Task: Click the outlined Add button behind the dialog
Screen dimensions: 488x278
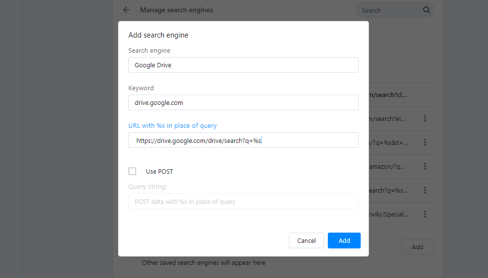Action: pyautogui.click(x=417, y=247)
